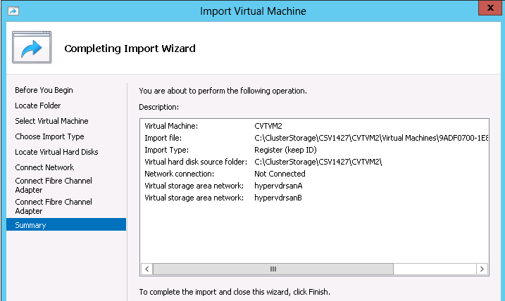Open the second Connect Fibre Channel Adapter step

click(54, 207)
